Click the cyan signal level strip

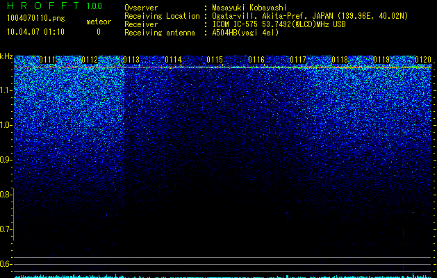[x=223, y=277]
